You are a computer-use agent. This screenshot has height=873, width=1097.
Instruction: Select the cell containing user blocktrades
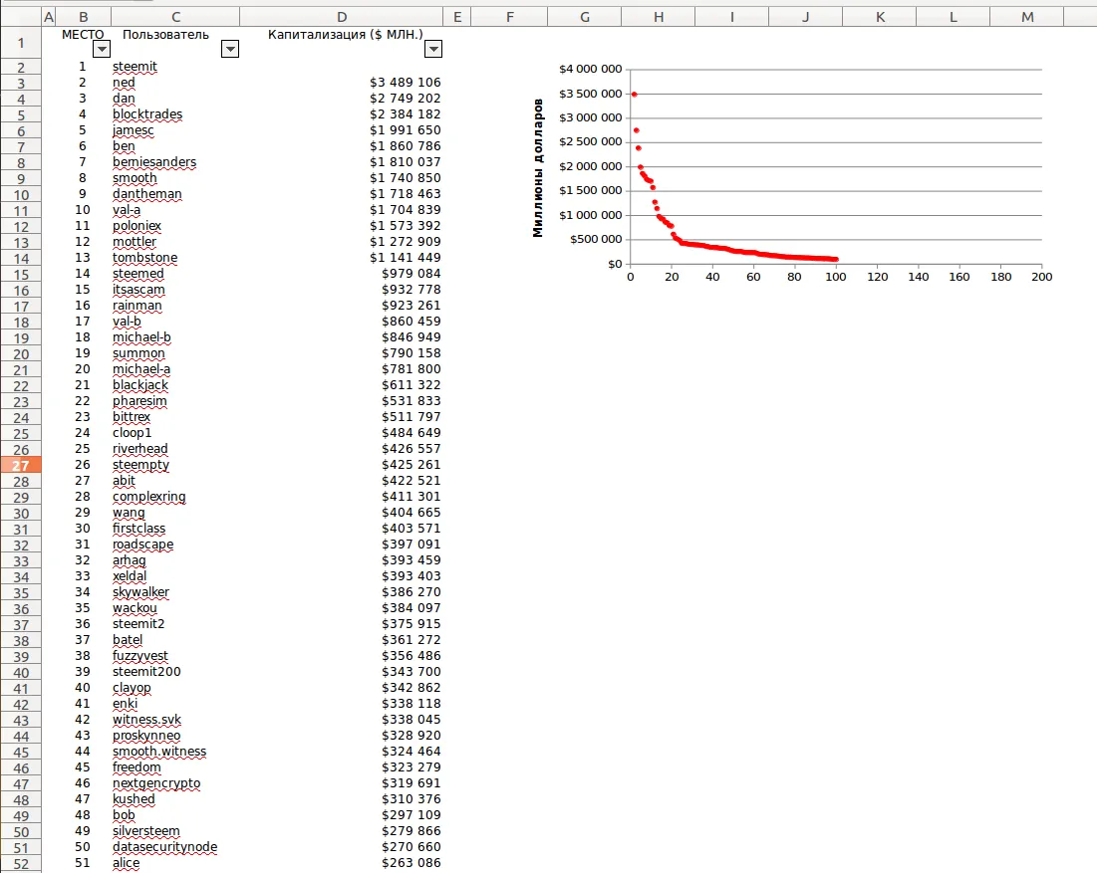147,114
